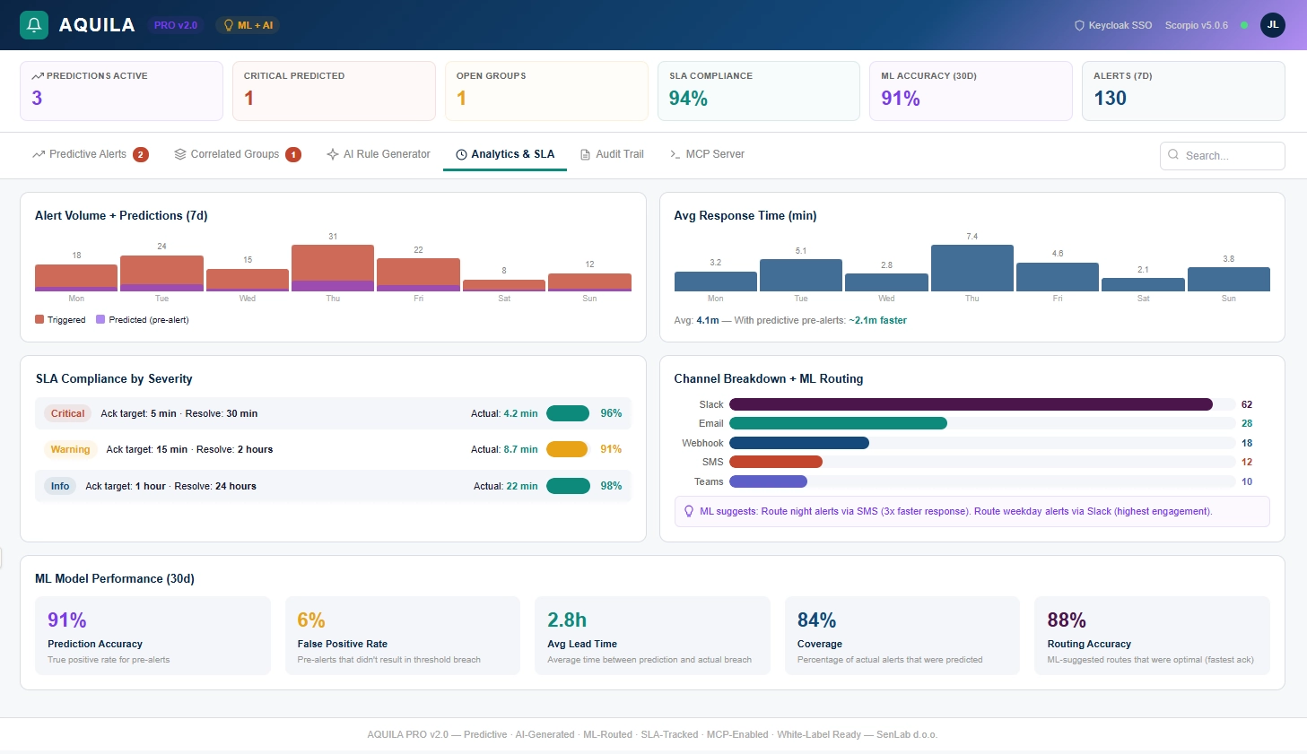Open the Critical Predicted stat card

click(x=334, y=91)
